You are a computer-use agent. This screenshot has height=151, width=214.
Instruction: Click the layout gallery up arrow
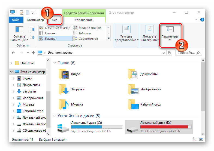pyautogui.click(x=109, y=28)
